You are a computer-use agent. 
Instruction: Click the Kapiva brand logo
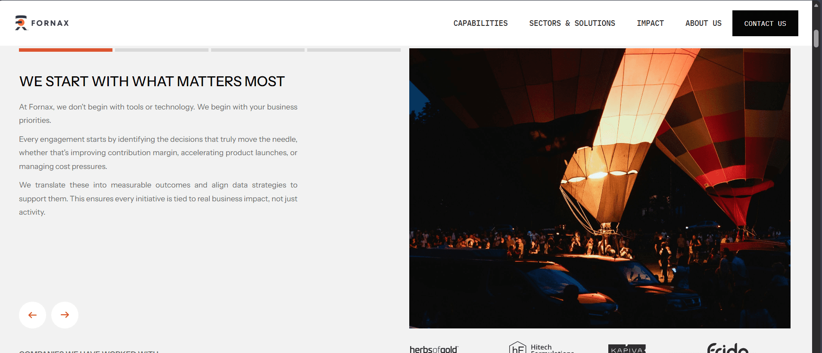tap(627, 349)
